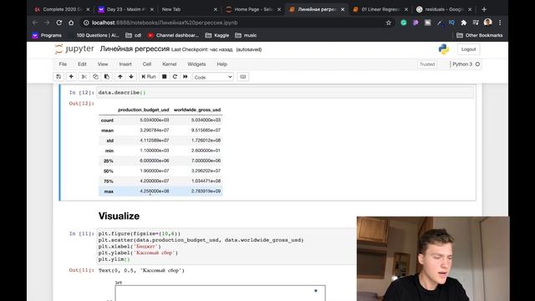Click the Out[12] output prompt
This screenshot has height=301, width=535.
[81, 104]
